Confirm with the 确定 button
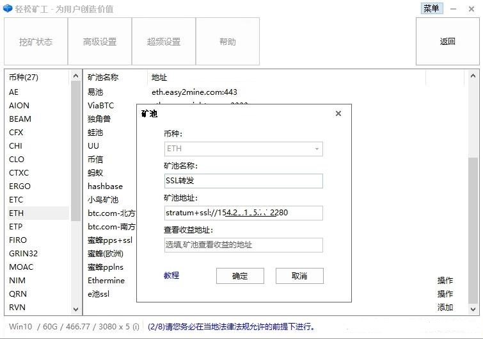Viewport: 483px width, 339px height. coord(240,276)
